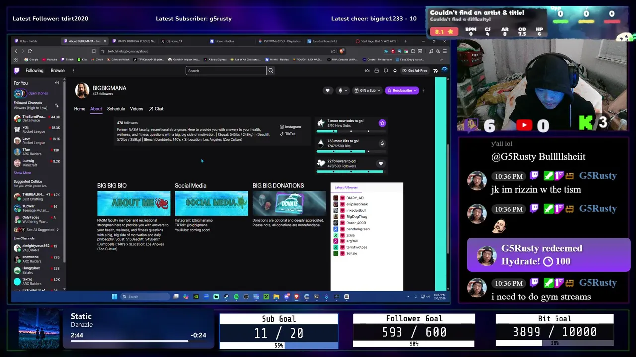Open the channel Chat tab
This screenshot has height=357, width=636.
pyautogui.click(x=156, y=109)
